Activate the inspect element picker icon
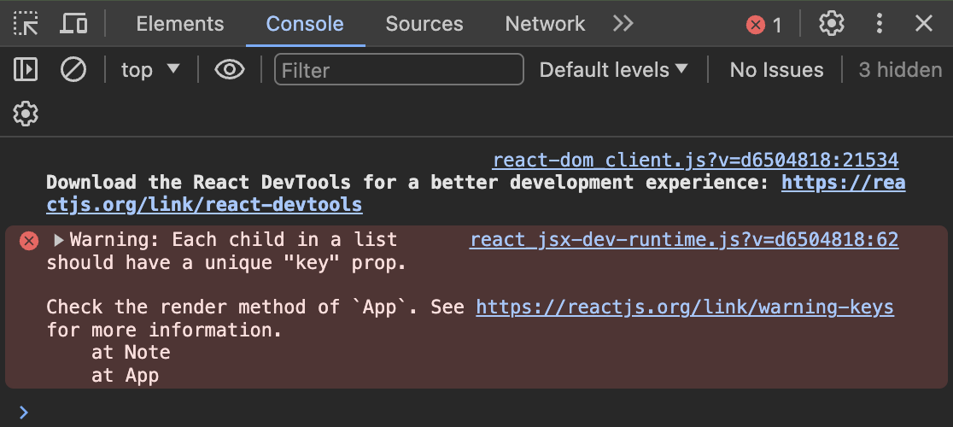This screenshot has width=953, height=427. tap(26, 24)
